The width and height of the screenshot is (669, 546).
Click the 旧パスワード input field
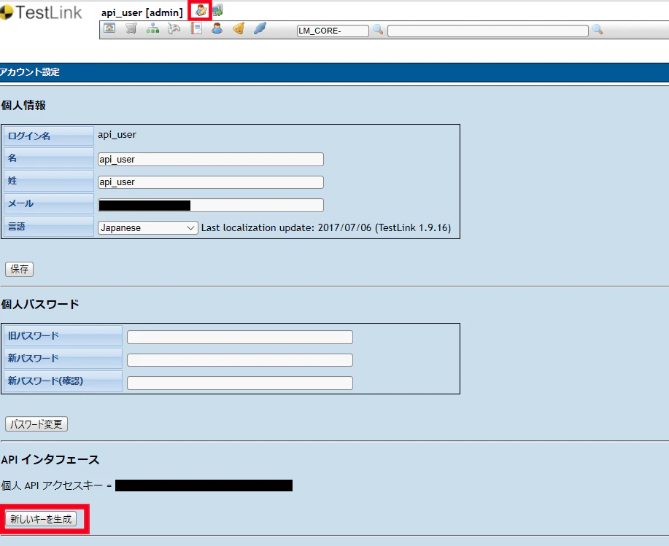tap(240, 337)
